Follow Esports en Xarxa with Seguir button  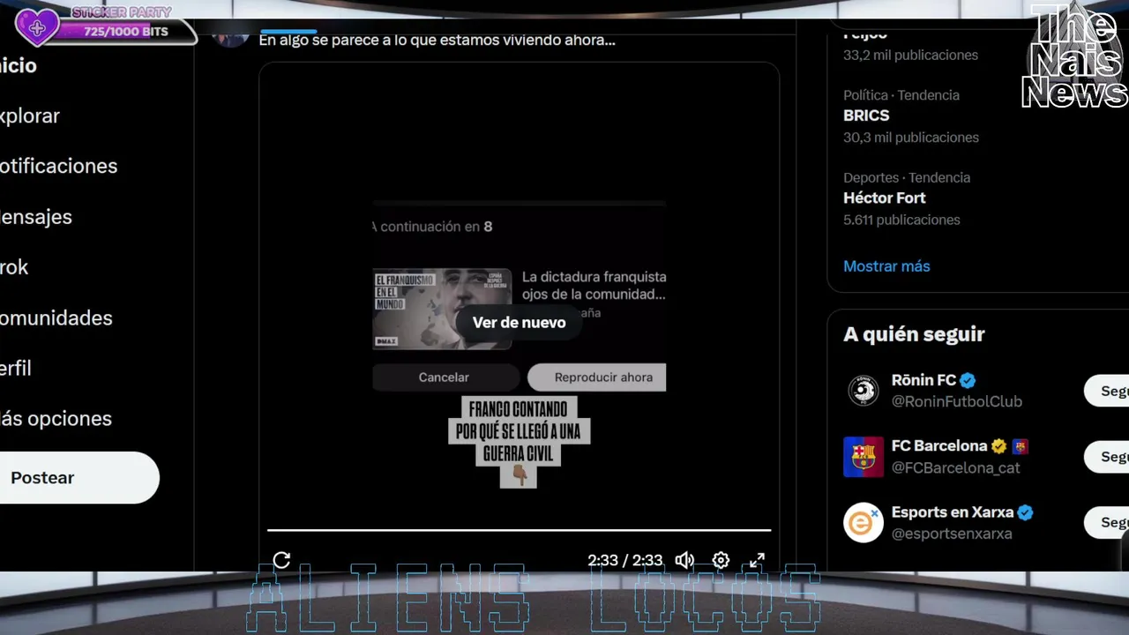tap(1107, 522)
